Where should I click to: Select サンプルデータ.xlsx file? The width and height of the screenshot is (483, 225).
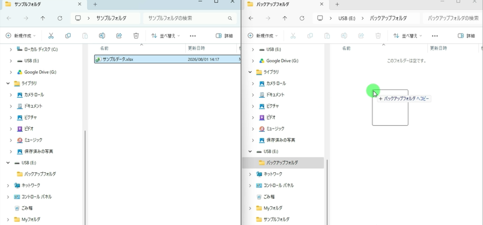tap(167, 59)
